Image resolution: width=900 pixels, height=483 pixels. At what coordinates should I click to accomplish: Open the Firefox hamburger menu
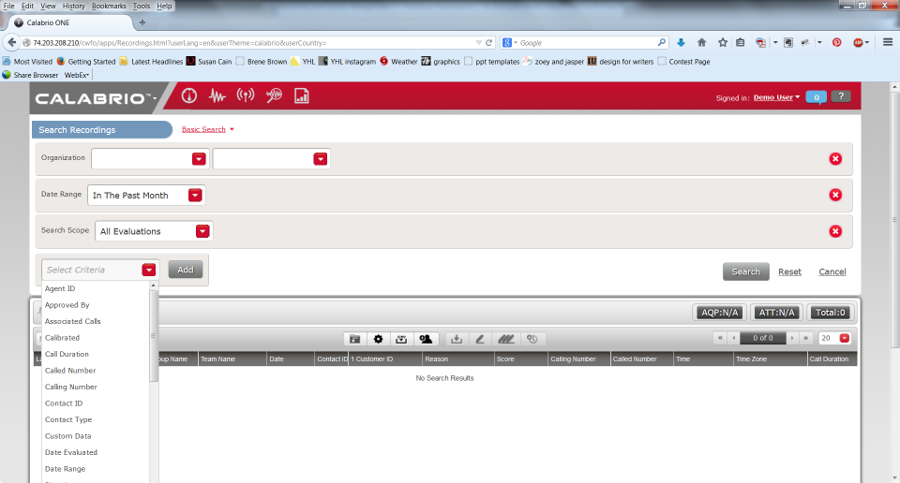888,42
